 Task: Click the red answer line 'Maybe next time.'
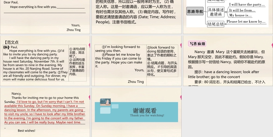[x=69, y=122]
